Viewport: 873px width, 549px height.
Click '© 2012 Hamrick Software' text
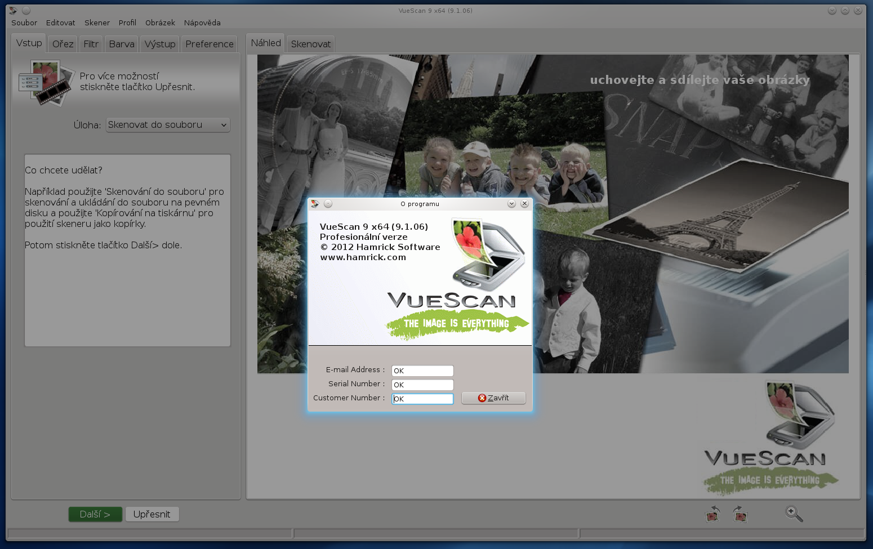(380, 247)
